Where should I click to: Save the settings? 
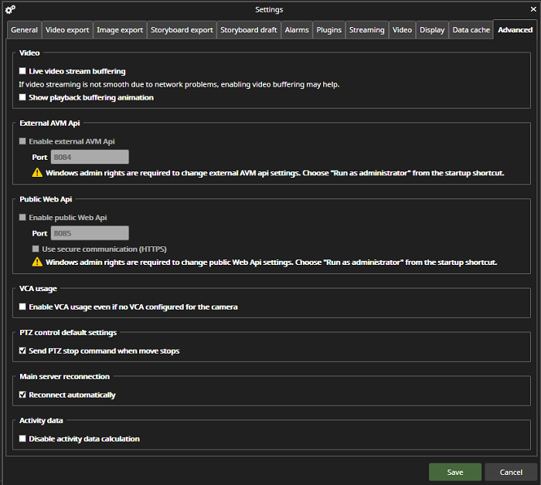click(x=455, y=472)
